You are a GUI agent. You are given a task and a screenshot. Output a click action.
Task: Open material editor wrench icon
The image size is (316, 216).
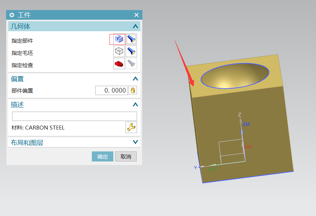point(131,127)
